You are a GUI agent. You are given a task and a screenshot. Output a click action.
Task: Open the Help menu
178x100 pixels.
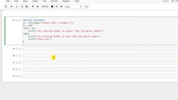tap(77, 1)
